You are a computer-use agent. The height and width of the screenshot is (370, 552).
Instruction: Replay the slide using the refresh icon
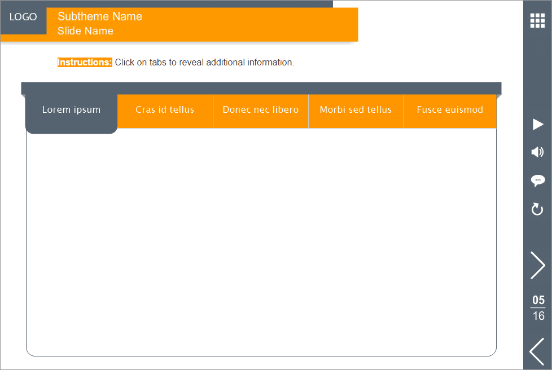(x=537, y=209)
